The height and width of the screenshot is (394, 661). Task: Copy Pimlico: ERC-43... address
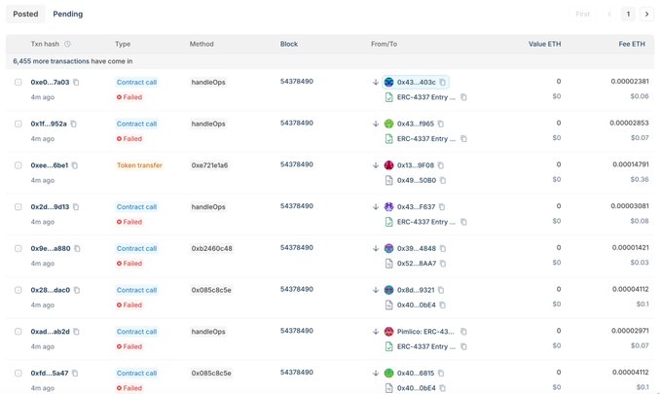(463, 332)
